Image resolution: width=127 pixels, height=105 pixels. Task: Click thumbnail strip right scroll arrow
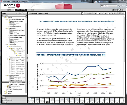point(124,100)
